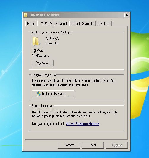
Task: Click the Parola Koruması description text
Action: pos(75,114)
